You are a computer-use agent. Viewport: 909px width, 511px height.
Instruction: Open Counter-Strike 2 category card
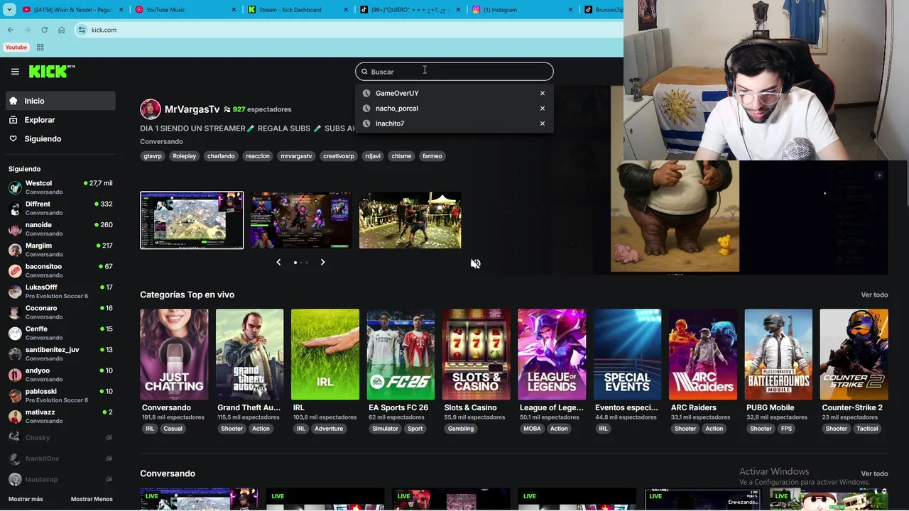(854, 354)
